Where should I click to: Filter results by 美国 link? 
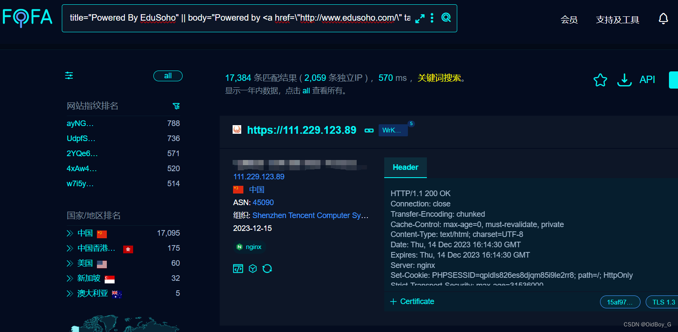(85, 263)
